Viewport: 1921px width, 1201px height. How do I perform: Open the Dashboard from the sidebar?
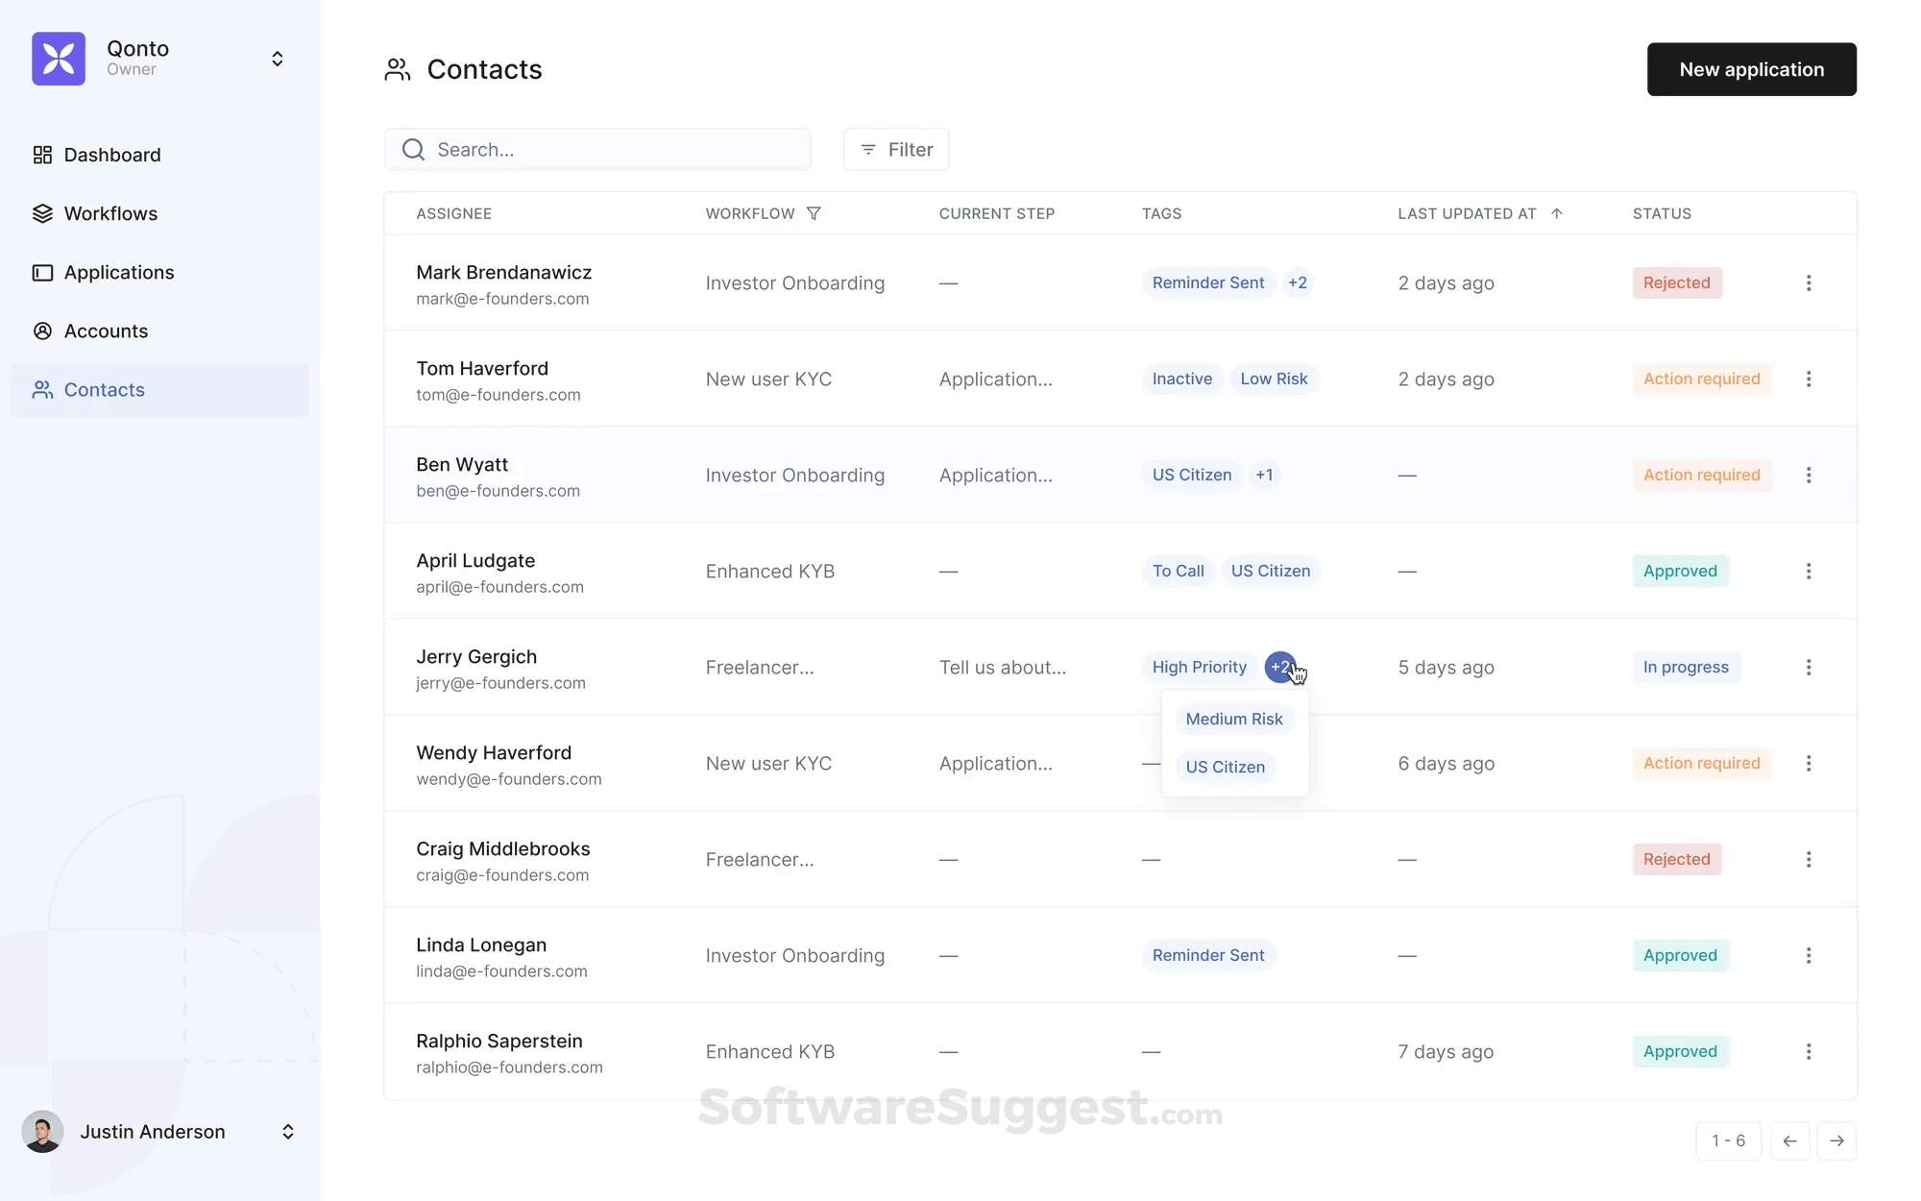click(x=111, y=155)
